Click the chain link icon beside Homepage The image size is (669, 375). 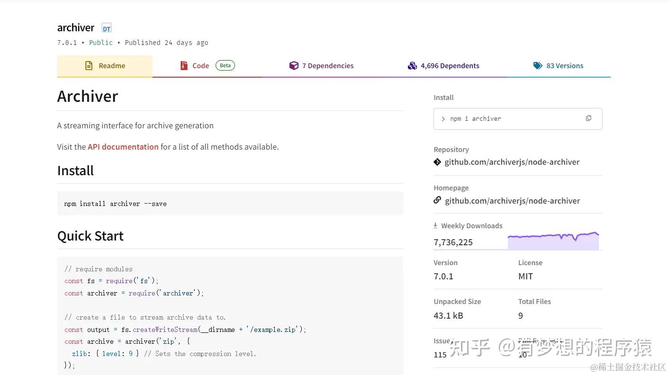(437, 200)
